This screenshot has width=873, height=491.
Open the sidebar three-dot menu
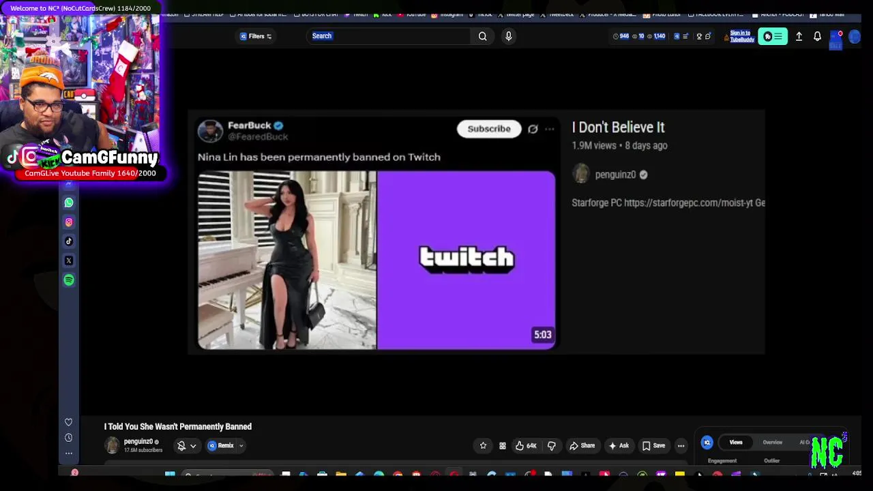point(68,453)
